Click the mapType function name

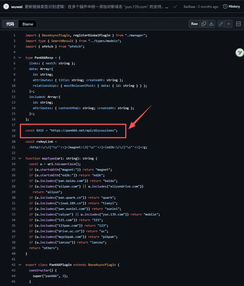tap(48, 158)
